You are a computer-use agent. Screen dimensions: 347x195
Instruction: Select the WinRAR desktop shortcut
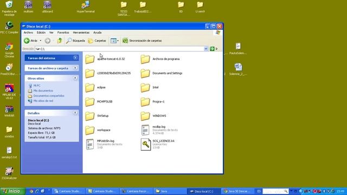pyautogui.click(x=9, y=111)
